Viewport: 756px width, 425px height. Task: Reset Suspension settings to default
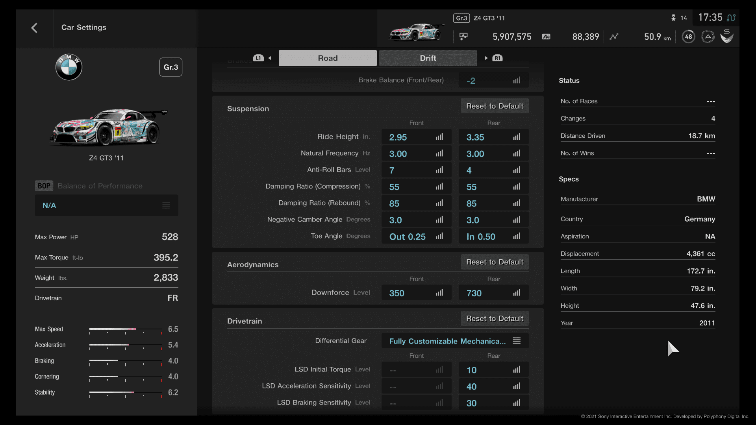(x=495, y=106)
